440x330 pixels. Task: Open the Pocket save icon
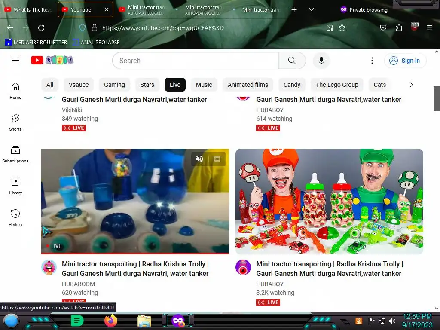(x=383, y=27)
